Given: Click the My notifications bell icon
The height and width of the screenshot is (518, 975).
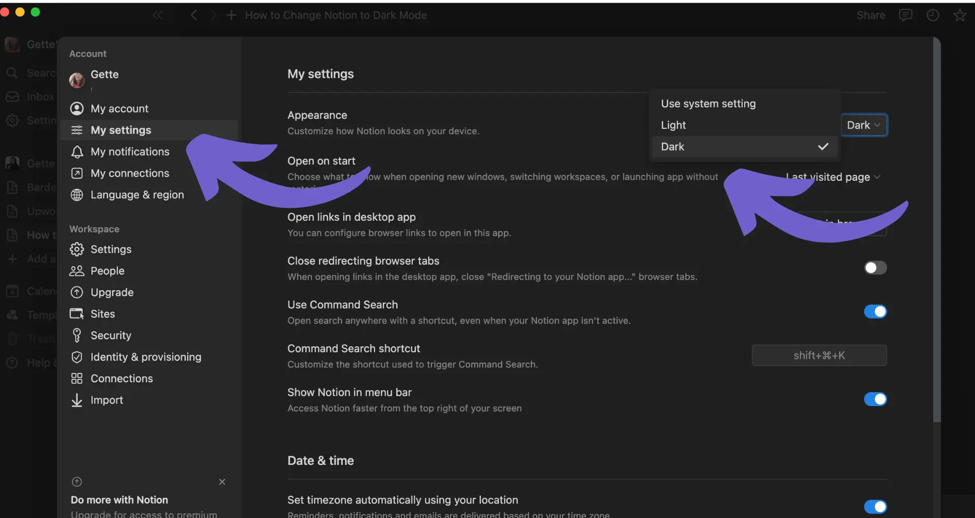Looking at the screenshot, I should click(x=77, y=152).
